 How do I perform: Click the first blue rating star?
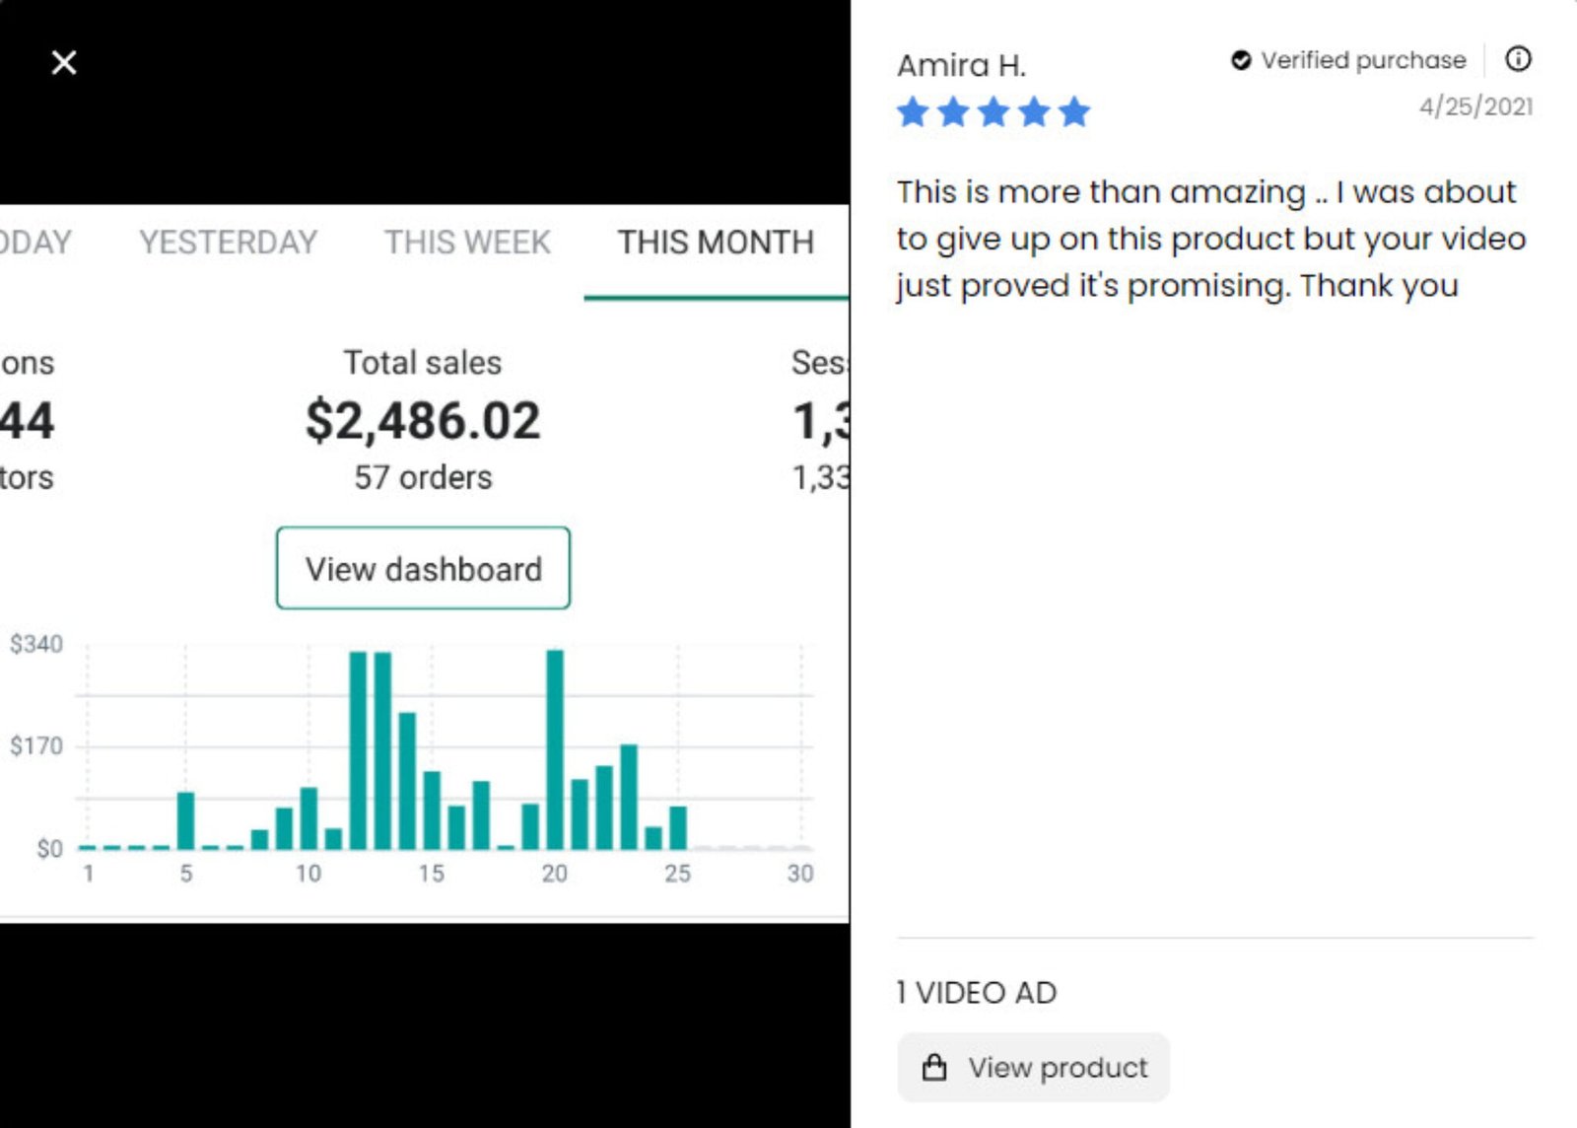(913, 112)
